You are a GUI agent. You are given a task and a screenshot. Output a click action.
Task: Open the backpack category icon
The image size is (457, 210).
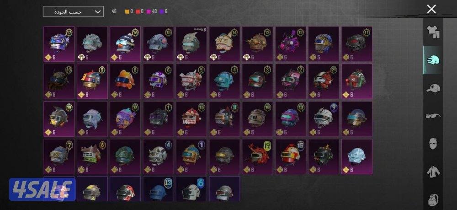coord(433,199)
